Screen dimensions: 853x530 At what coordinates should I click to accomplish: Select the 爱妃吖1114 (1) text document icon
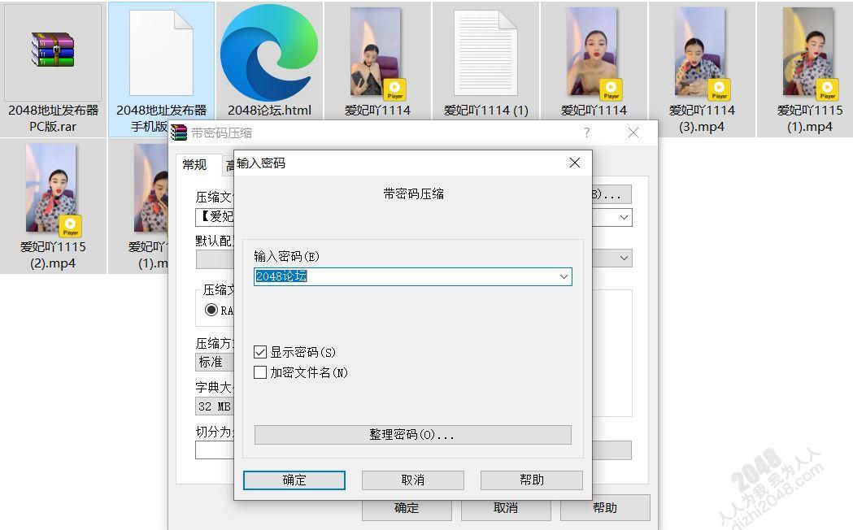(485, 53)
